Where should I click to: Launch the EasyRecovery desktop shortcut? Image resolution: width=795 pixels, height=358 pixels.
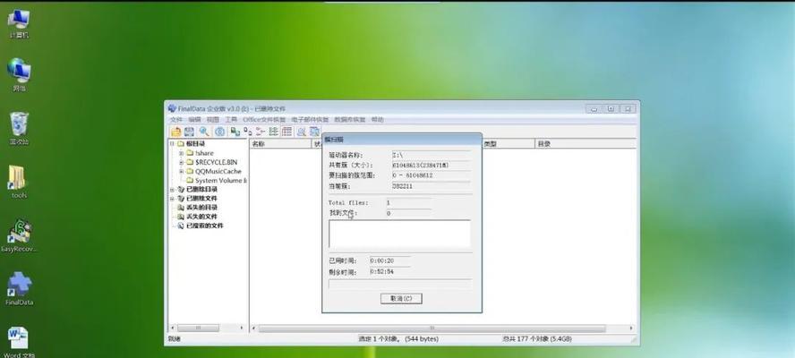[19, 235]
